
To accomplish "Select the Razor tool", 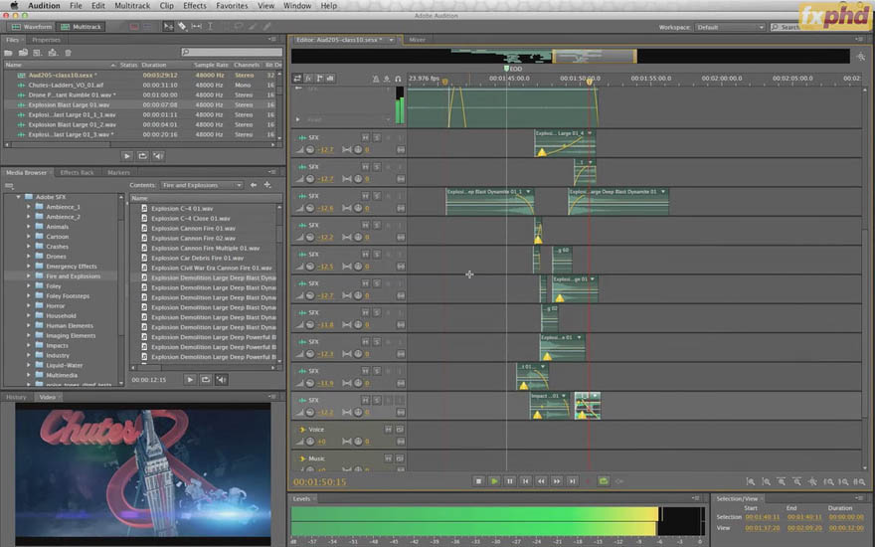I will 182,26.
